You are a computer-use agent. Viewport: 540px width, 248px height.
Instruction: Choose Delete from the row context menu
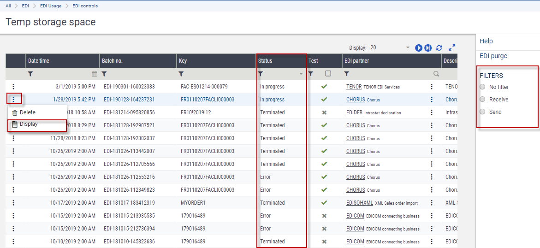point(27,112)
